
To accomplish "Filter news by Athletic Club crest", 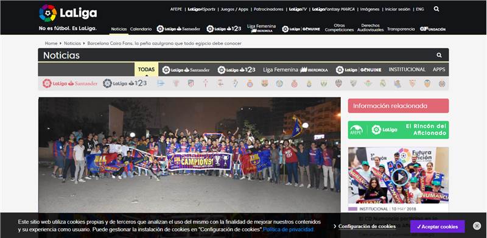I will pos(176,83).
